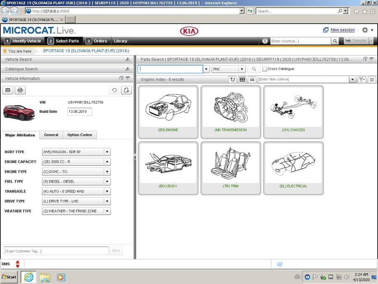The image size is (378, 284).
Task: Click the shortcut info icon in navigation bar
Action: coord(265,41)
